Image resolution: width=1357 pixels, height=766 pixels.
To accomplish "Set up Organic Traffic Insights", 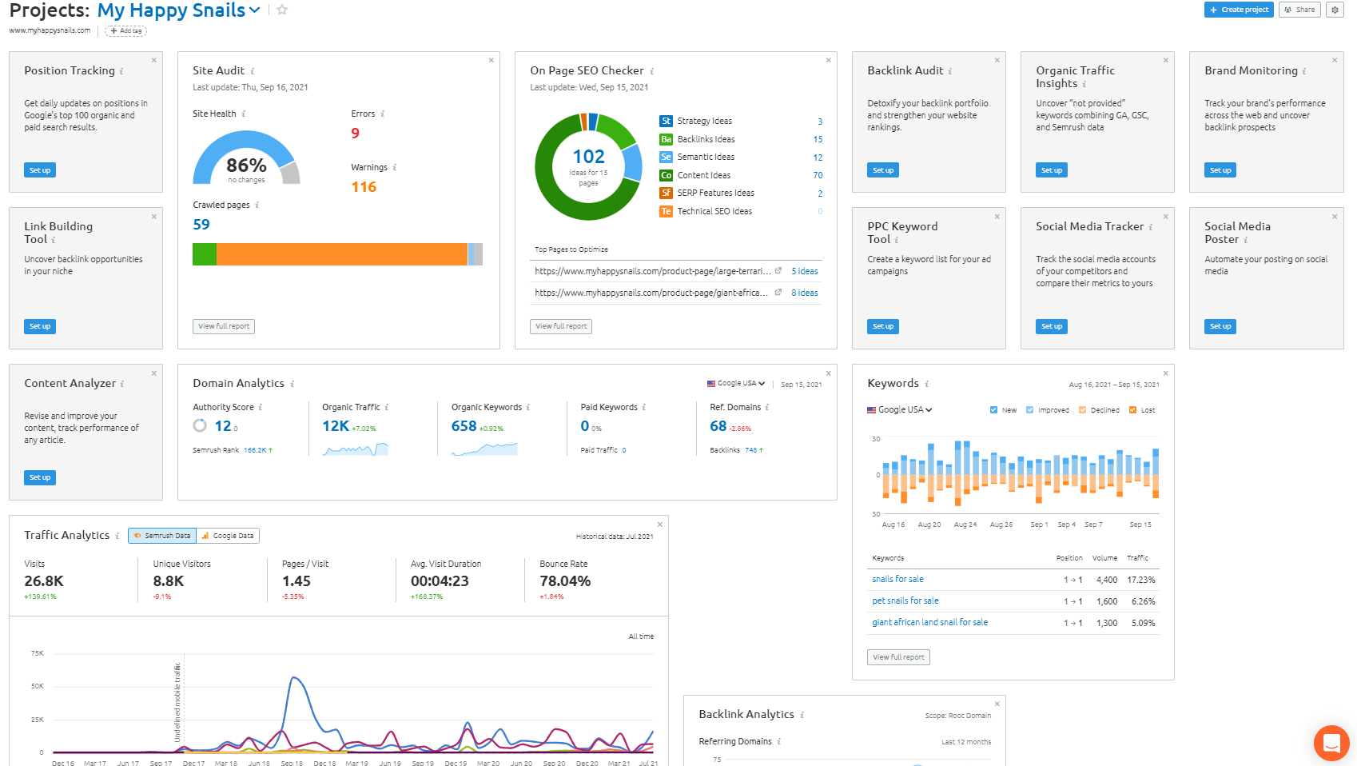I will pyautogui.click(x=1052, y=170).
